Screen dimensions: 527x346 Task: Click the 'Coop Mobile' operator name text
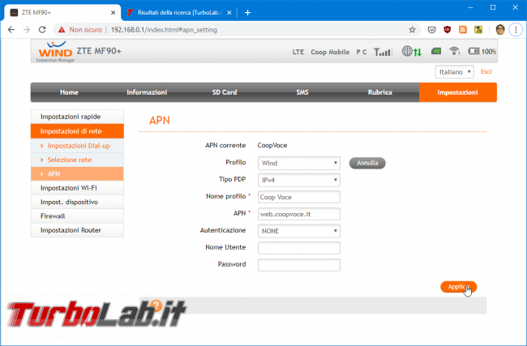[x=330, y=52]
